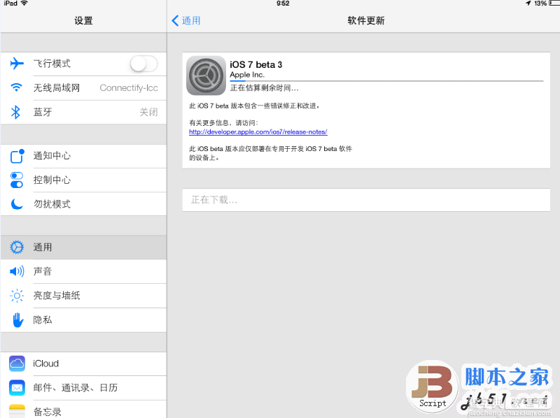Click the download progress bar
560x418 pixels.
[386, 81]
